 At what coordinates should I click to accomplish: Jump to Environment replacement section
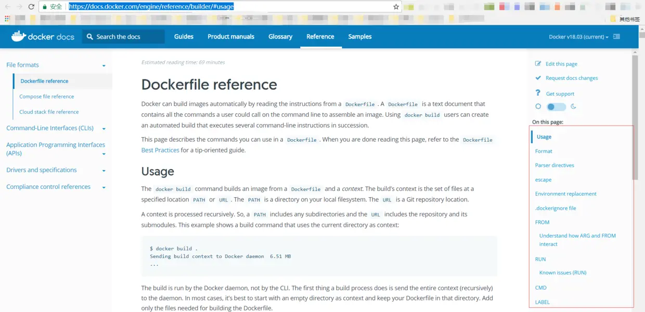coord(566,194)
